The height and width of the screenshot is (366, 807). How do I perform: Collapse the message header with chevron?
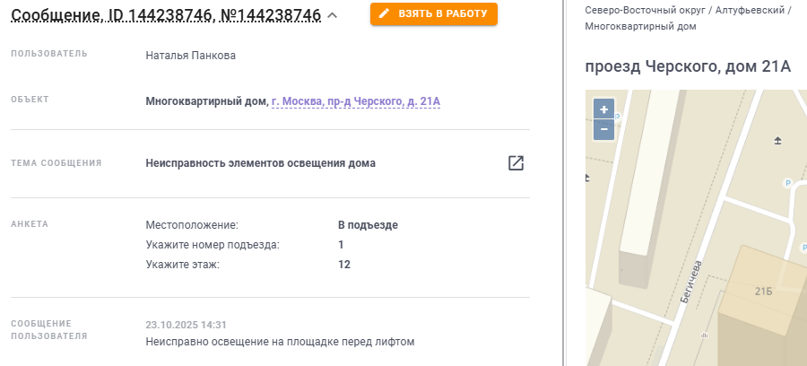[333, 14]
